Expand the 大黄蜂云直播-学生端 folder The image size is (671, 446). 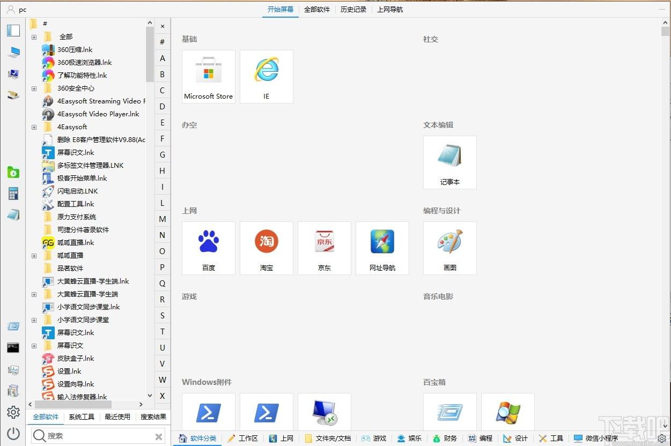point(34,294)
